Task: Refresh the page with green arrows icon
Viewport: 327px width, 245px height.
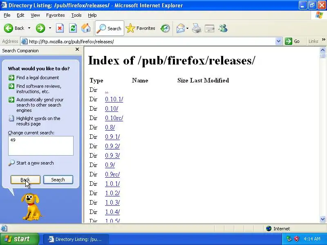Action: [73, 28]
